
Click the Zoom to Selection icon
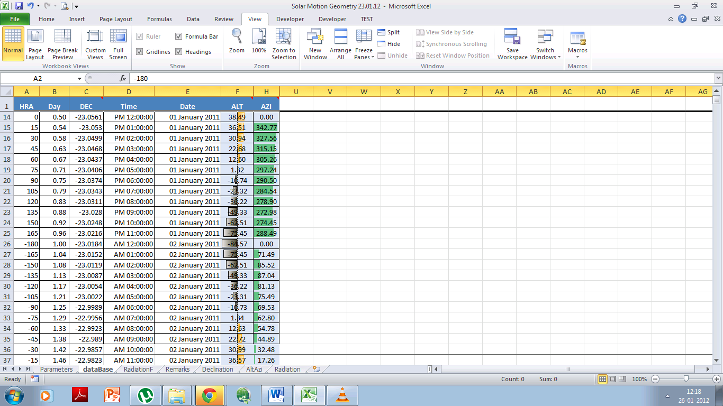[x=284, y=43]
